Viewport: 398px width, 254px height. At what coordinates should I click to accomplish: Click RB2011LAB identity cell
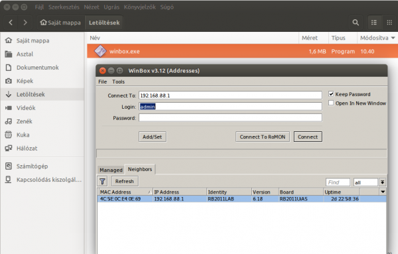(221, 199)
